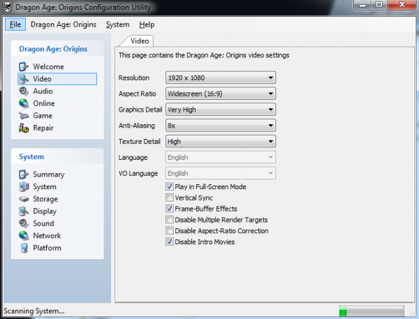Toggle Frame-Buffer Effects checkbox
The width and height of the screenshot is (419, 319).
170,209
